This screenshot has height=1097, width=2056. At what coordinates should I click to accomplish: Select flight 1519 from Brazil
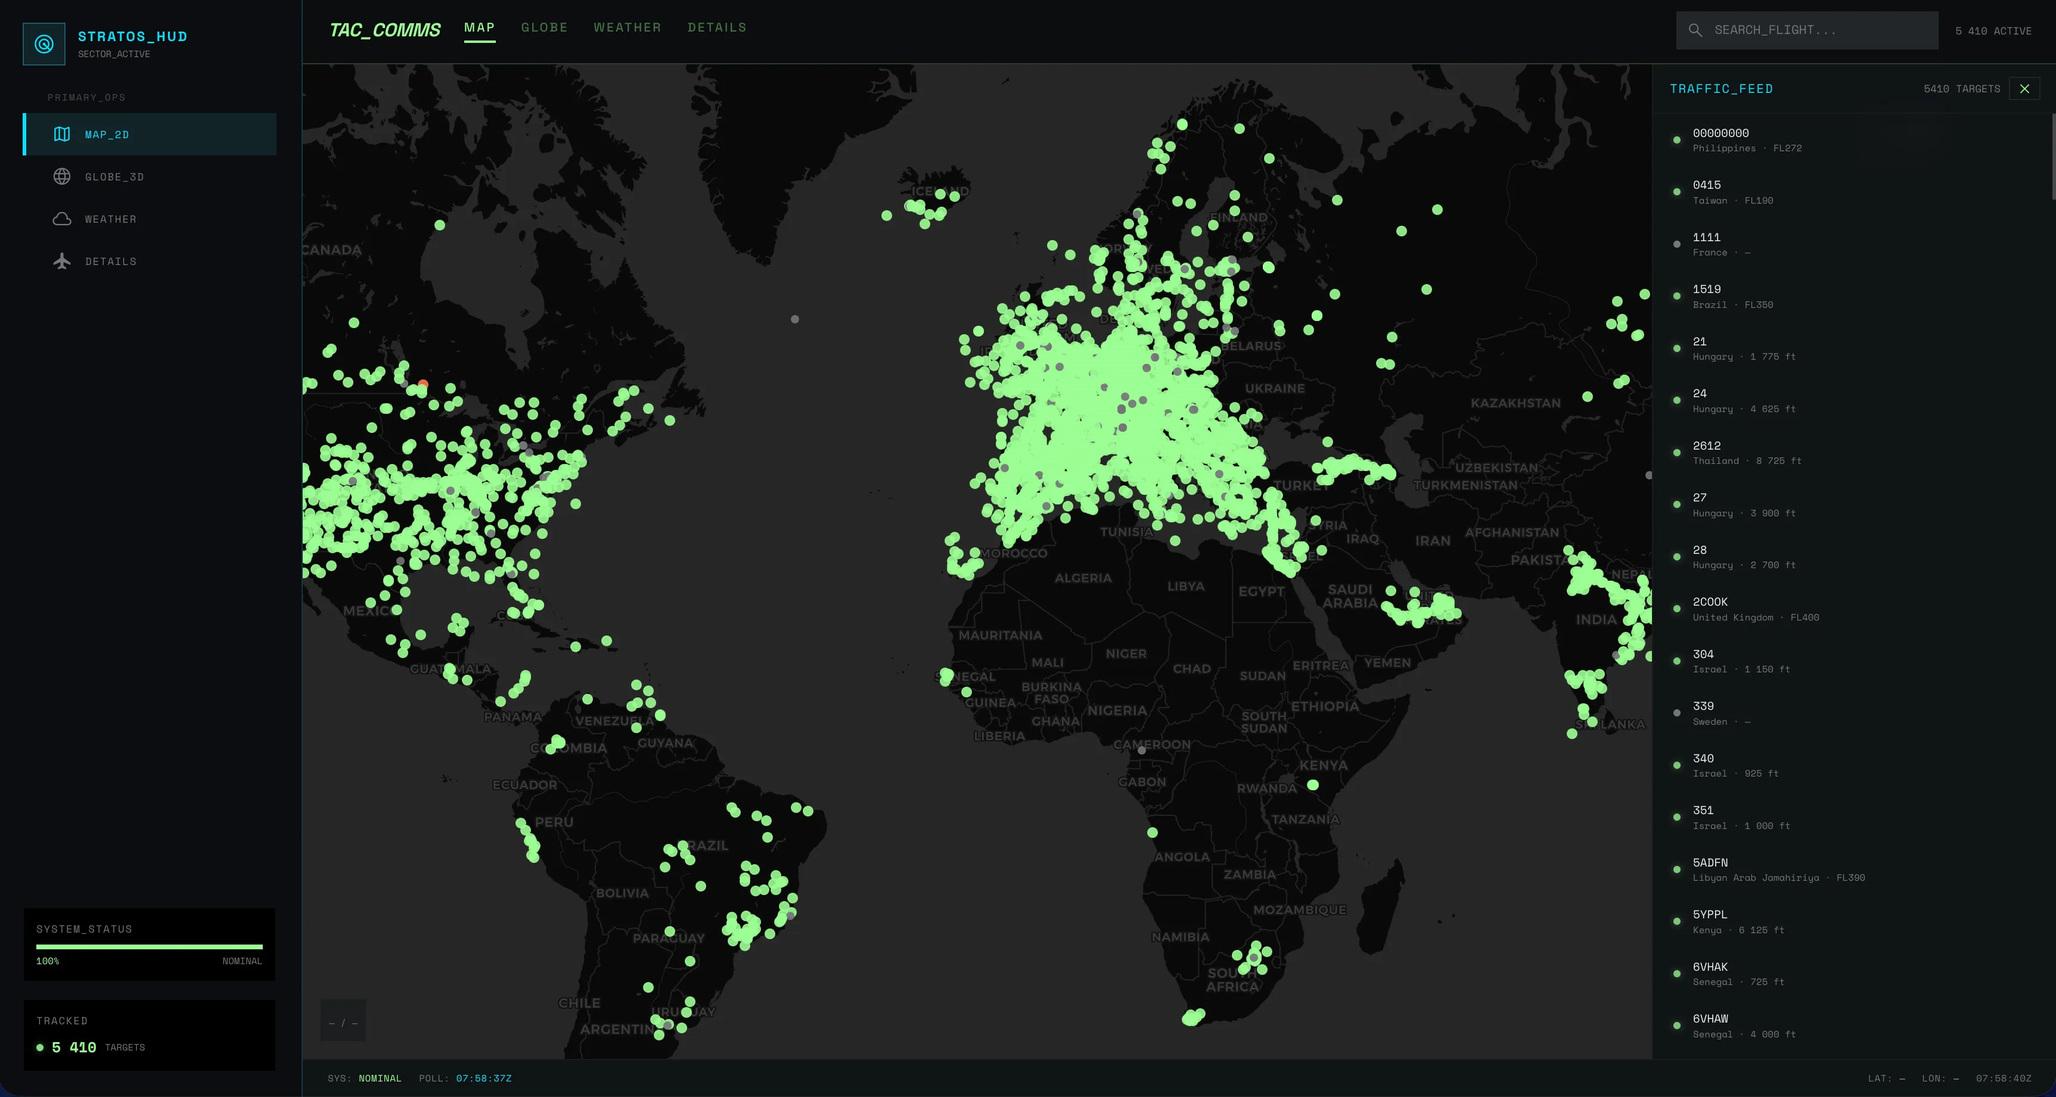(x=1852, y=296)
